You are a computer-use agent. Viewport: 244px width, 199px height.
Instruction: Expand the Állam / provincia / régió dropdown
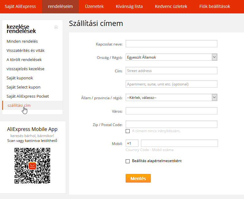171,97
